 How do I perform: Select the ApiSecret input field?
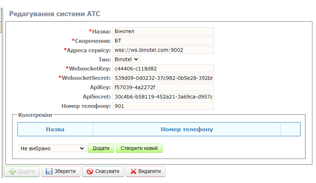(x=163, y=96)
